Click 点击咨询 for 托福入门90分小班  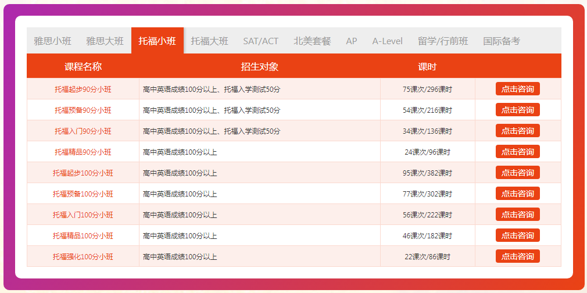click(x=518, y=131)
